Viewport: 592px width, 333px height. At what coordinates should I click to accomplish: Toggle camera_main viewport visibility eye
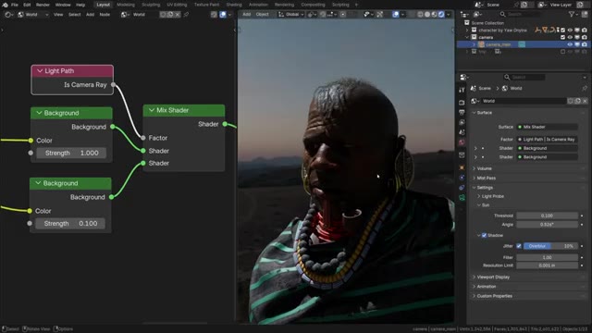click(570, 44)
